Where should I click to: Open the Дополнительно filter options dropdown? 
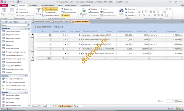click(70, 12)
